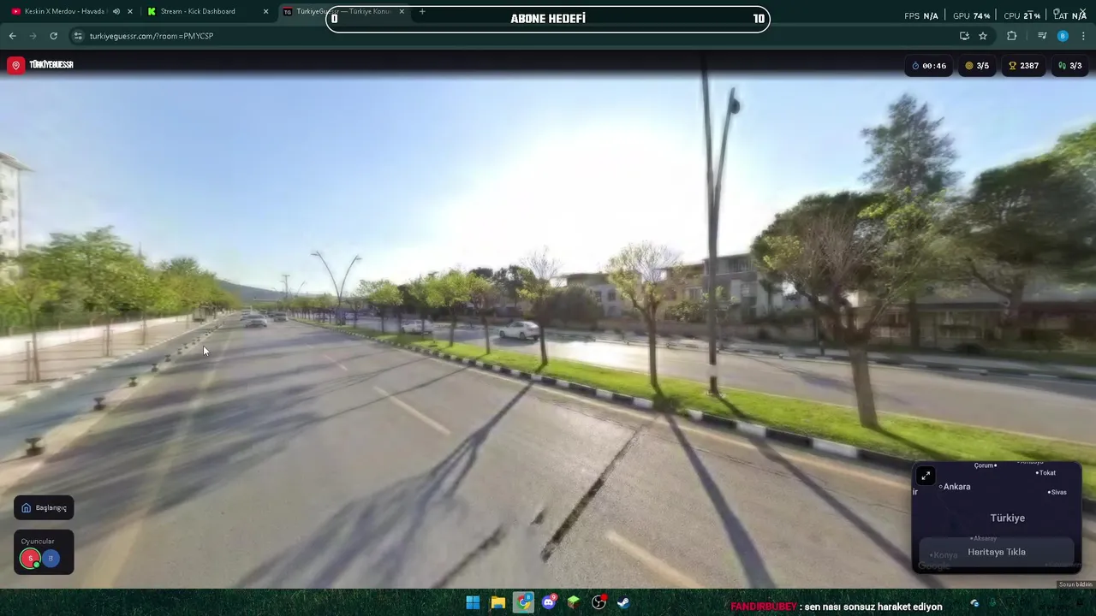Open site information icon in address bar
This screenshot has width=1096, height=616.
tap(78, 36)
